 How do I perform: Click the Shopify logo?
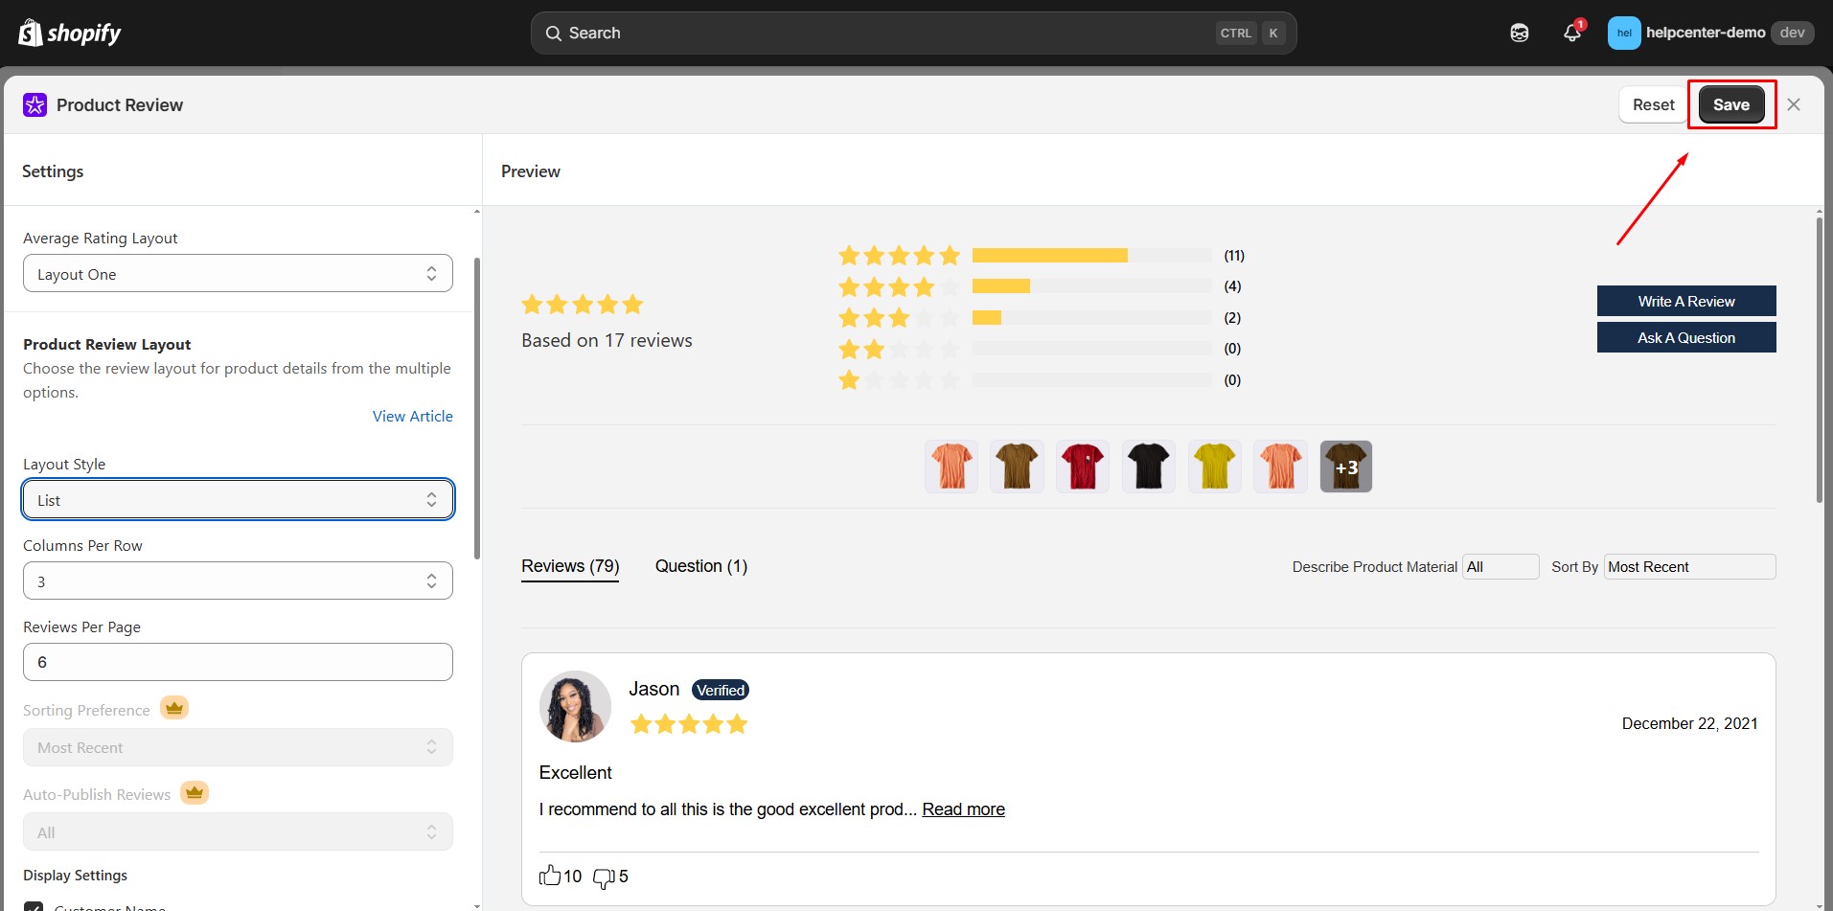[70, 34]
